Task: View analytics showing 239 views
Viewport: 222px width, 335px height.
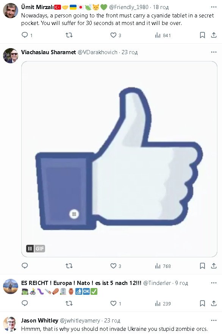Action: pyautogui.click(x=163, y=304)
